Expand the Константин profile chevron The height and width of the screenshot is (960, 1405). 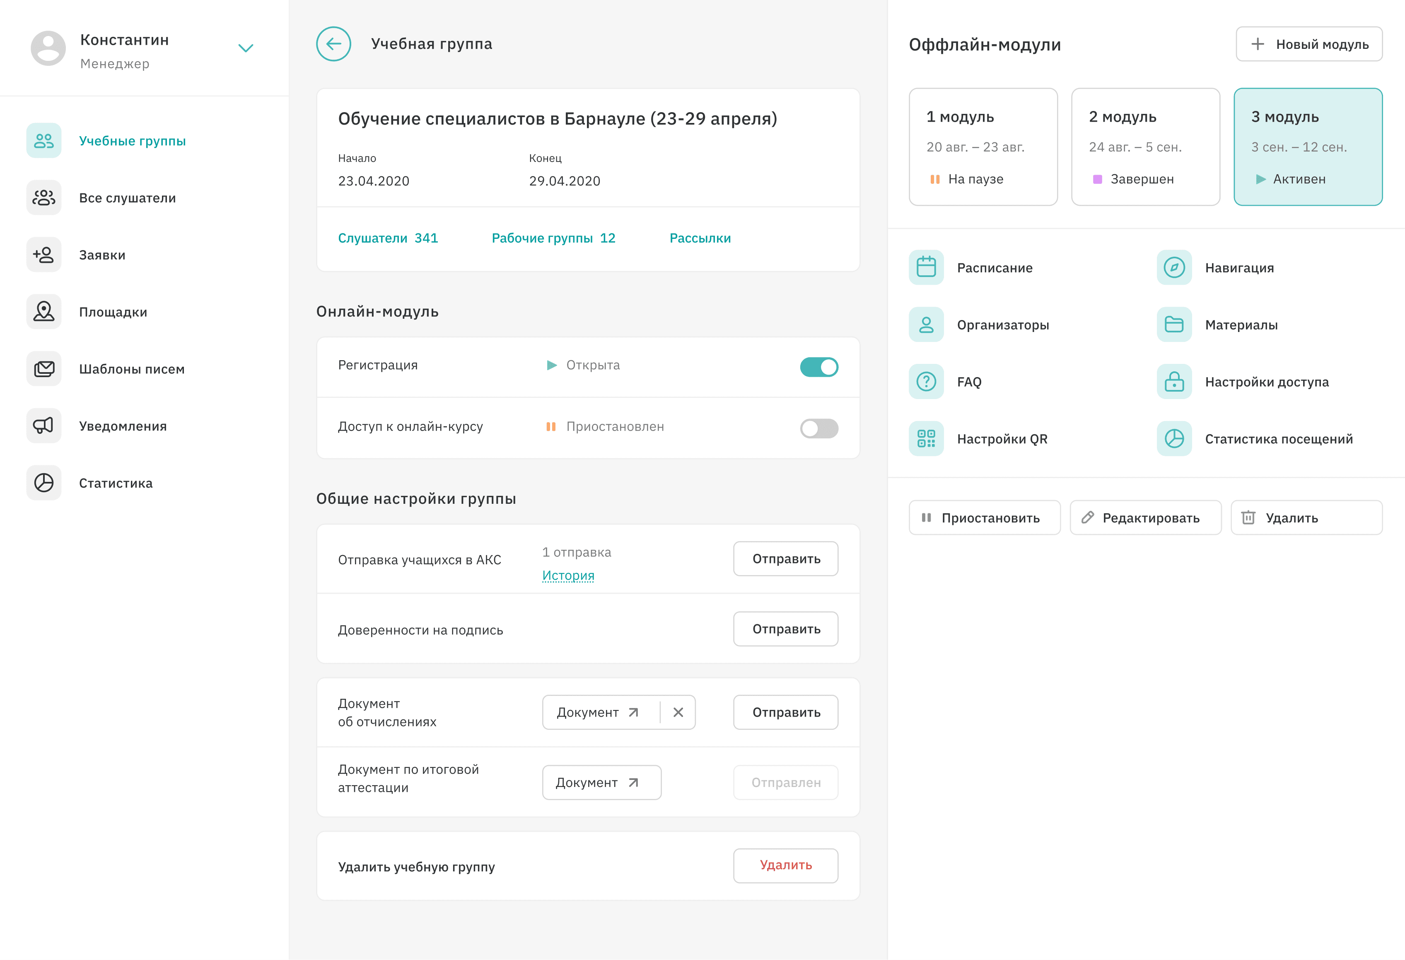(x=246, y=48)
